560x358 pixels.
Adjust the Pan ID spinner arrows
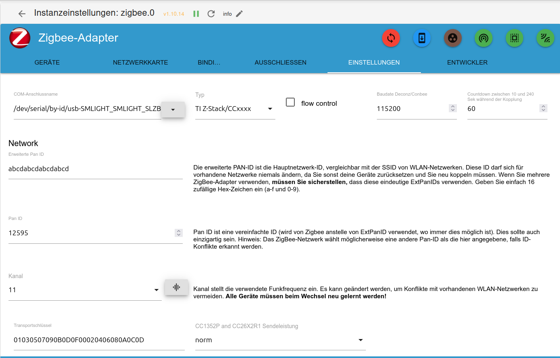(x=179, y=233)
